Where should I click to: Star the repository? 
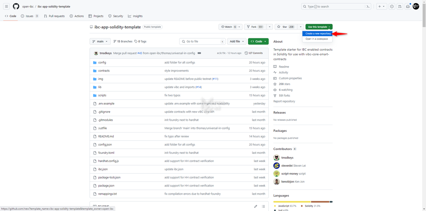pos(286,27)
